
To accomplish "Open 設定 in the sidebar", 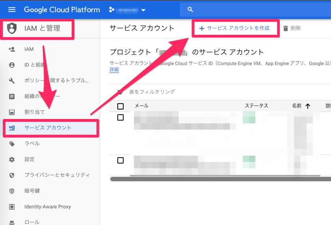I will (x=30, y=159).
